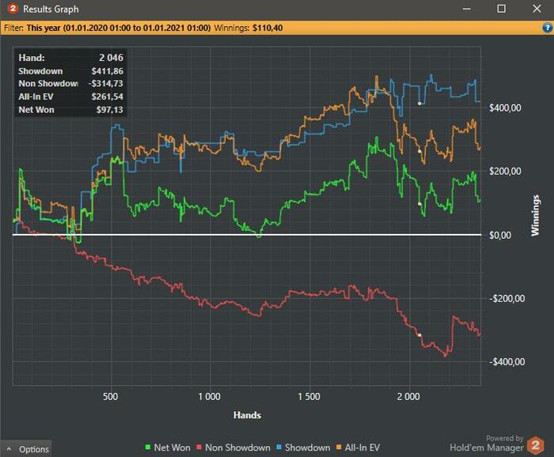Screen dimensions: 554x457
Task: Click the $0,00 y-axis label
Action: (500, 235)
